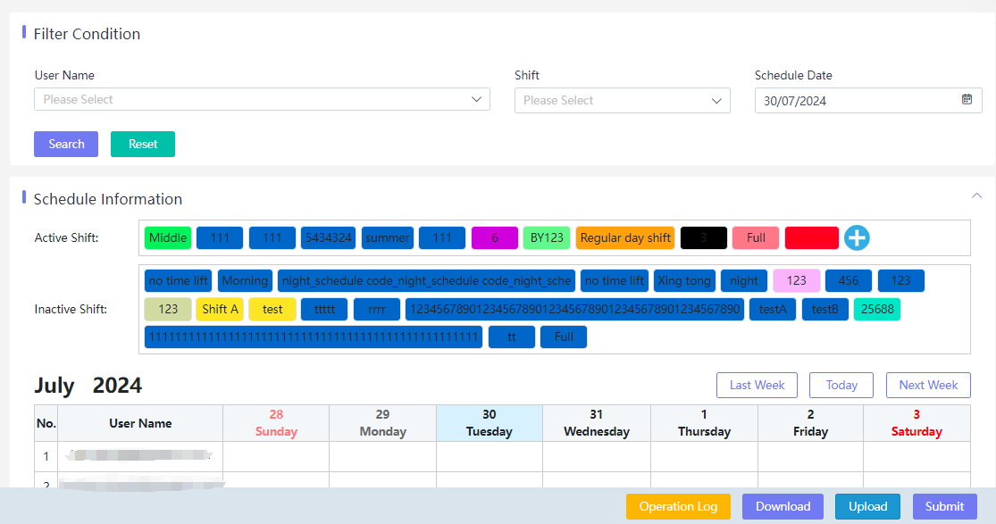Collapse the Schedule Information section

[976, 195]
